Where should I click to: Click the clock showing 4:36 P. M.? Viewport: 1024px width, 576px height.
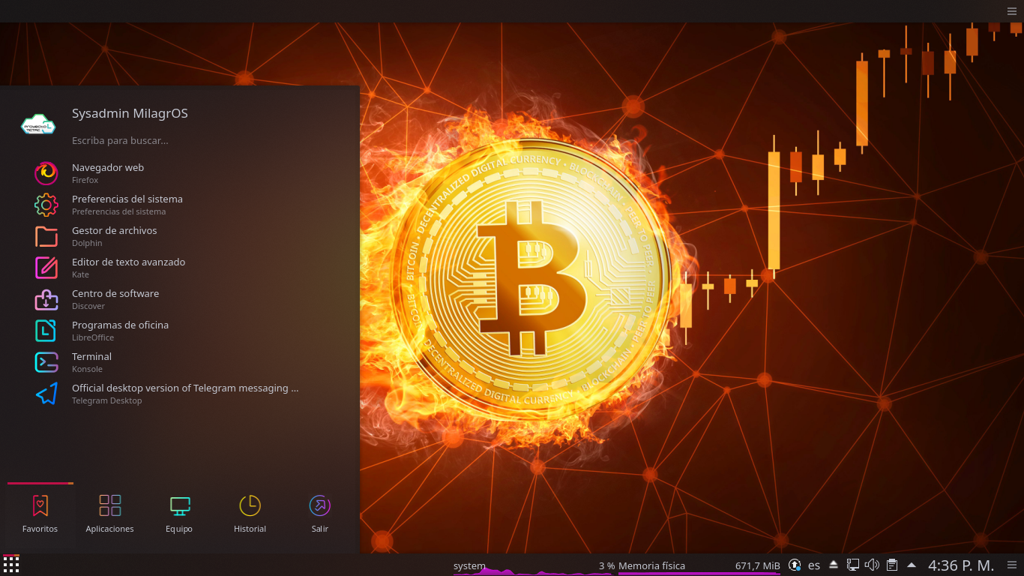[961, 565]
